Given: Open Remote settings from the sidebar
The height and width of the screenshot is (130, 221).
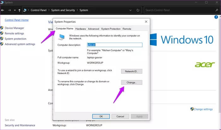Looking at the screenshot, I should (x=15, y=33).
